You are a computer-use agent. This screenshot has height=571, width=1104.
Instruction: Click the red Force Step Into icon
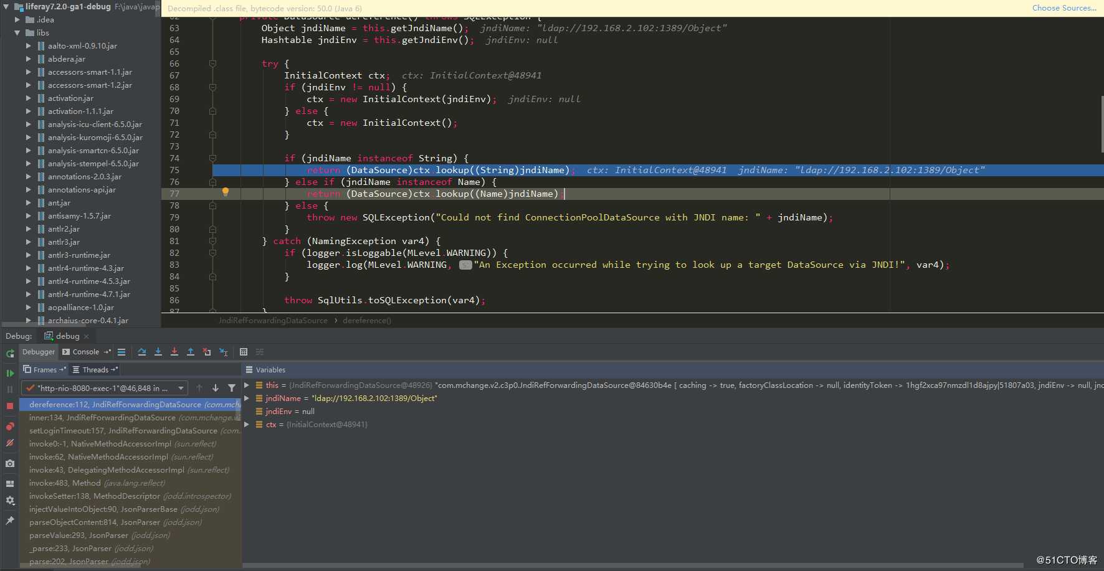click(x=174, y=352)
